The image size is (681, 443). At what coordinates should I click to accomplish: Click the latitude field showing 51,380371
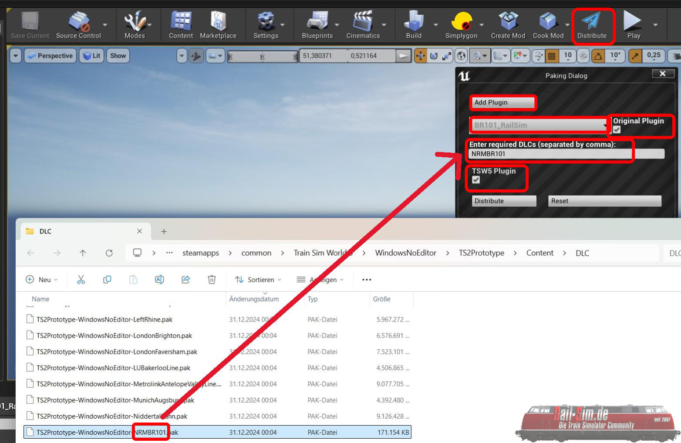(323, 56)
